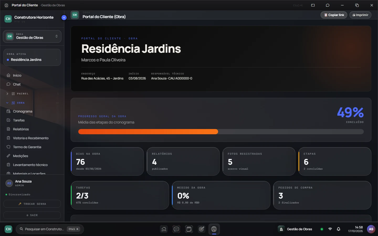Image resolution: width=378 pixels, height=236 pixels.
Task: Open the Área Gestão de Obras selector
Action: point(32,36)
